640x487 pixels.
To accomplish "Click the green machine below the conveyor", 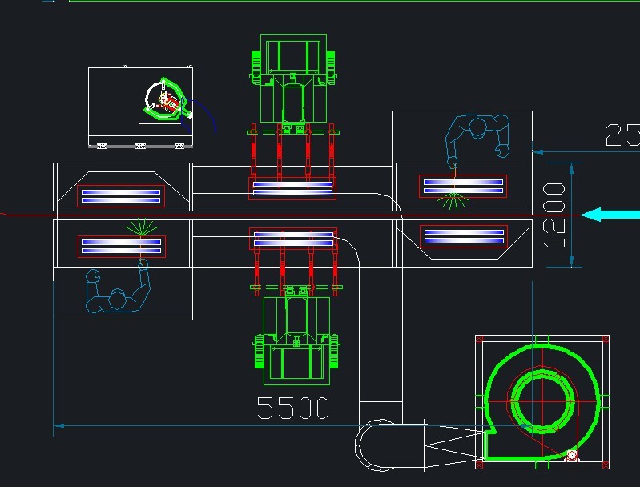I will coord(296,340).
